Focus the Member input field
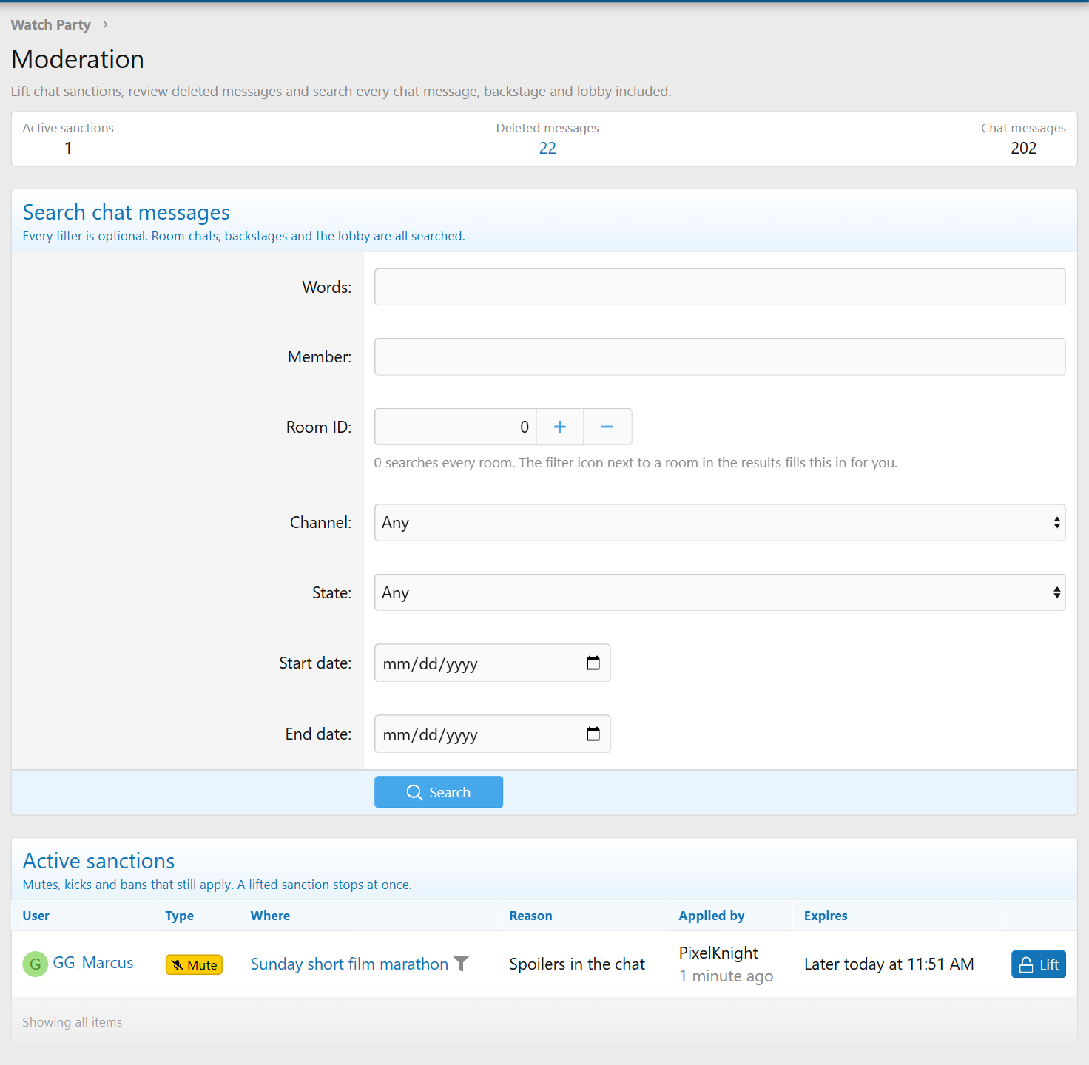 click(720, 356)
